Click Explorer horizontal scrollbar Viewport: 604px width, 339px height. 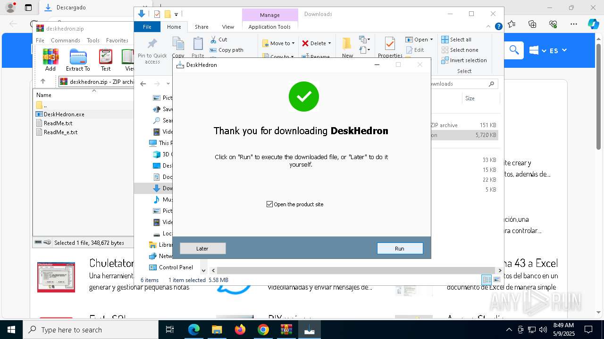tap(356, 270)
